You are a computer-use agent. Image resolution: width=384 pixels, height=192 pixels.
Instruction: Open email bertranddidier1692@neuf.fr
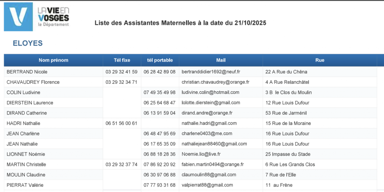(211, 72)
